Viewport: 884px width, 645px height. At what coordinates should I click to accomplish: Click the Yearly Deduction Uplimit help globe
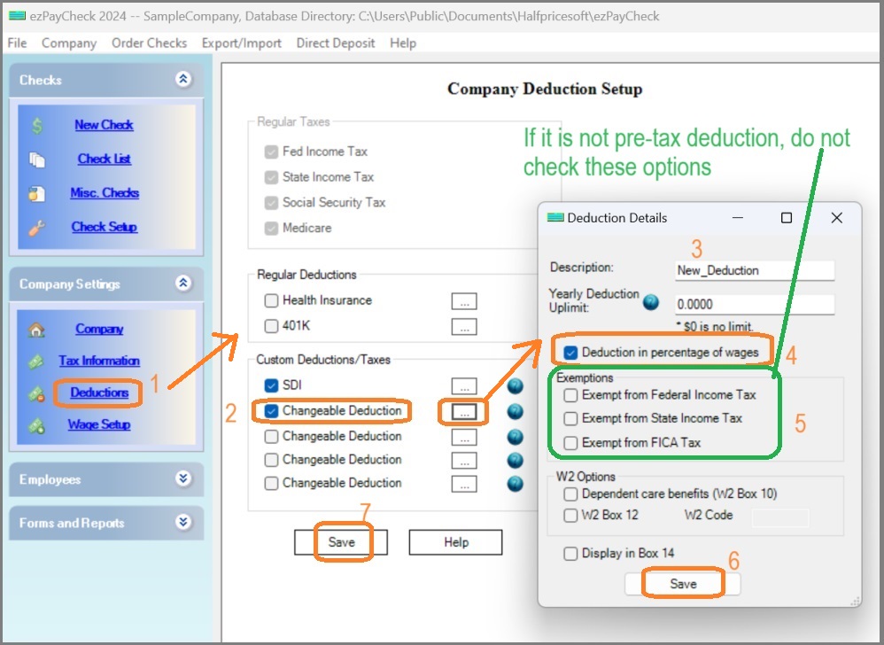click(x=651, y=301)
